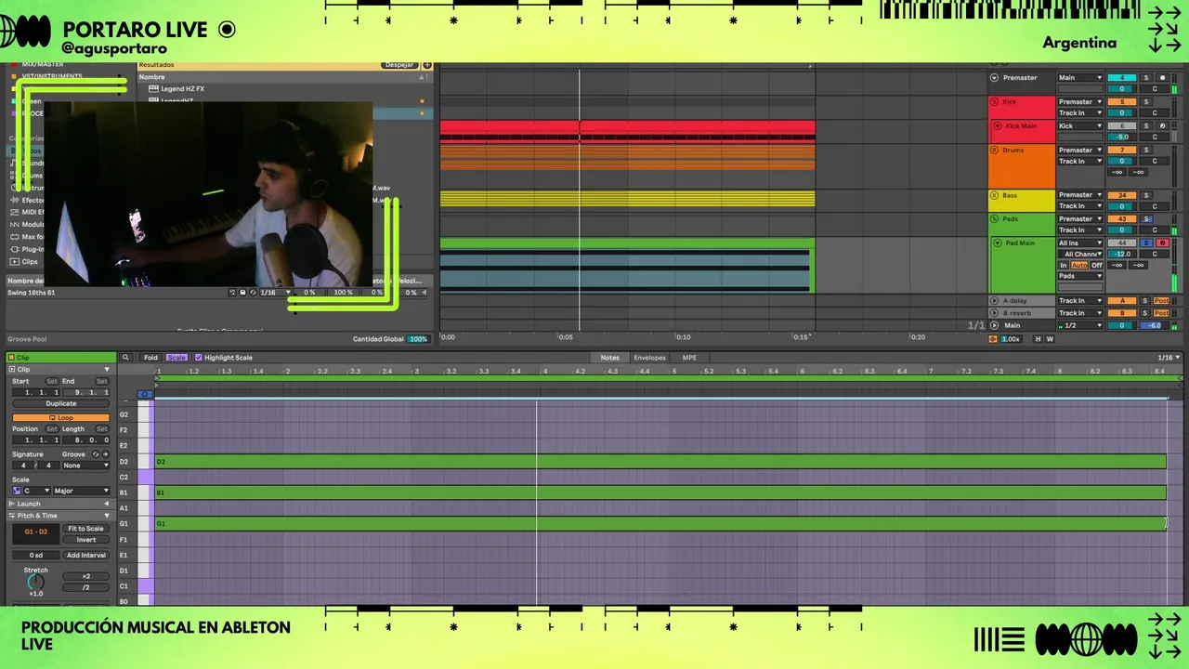Toggle the Kick track activator numbered 5
1189x669 pixels.
[x=1122, y=102]
